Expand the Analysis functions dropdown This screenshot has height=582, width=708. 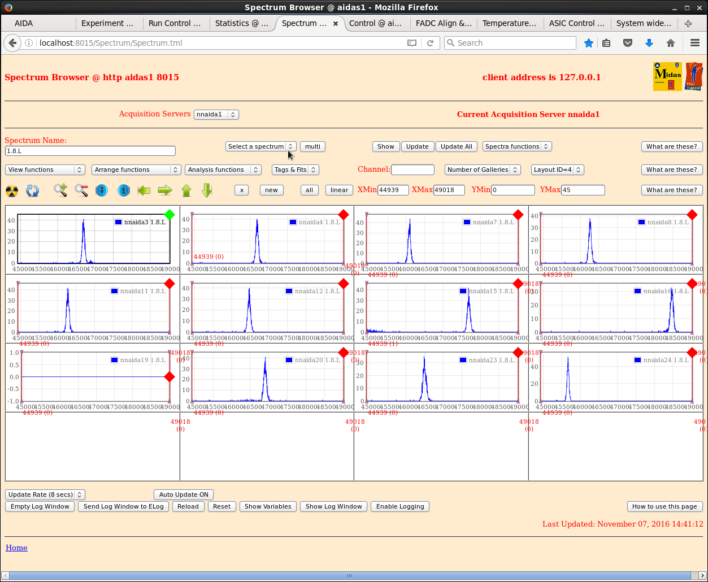(x=223, y=170)
